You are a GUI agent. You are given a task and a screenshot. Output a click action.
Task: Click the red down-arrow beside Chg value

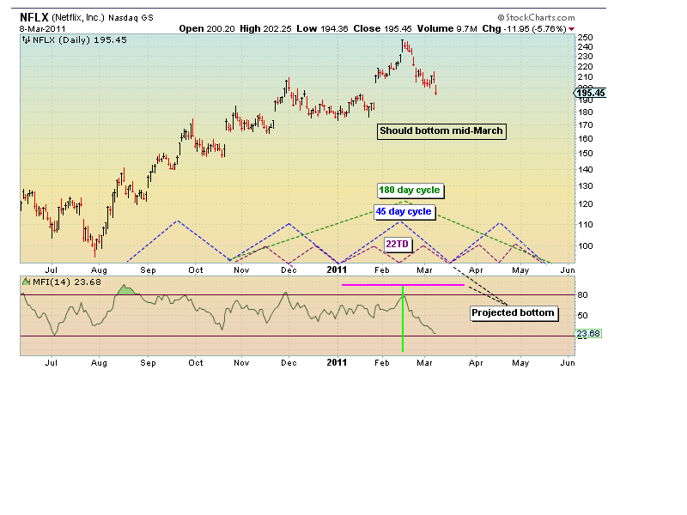coord(571,29)
